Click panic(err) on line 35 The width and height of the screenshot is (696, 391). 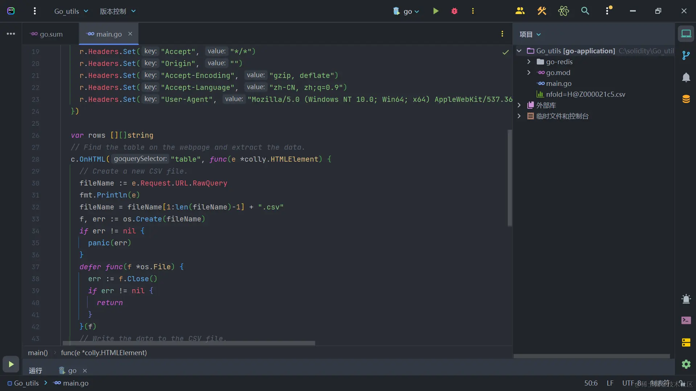[x=110, y=243]
